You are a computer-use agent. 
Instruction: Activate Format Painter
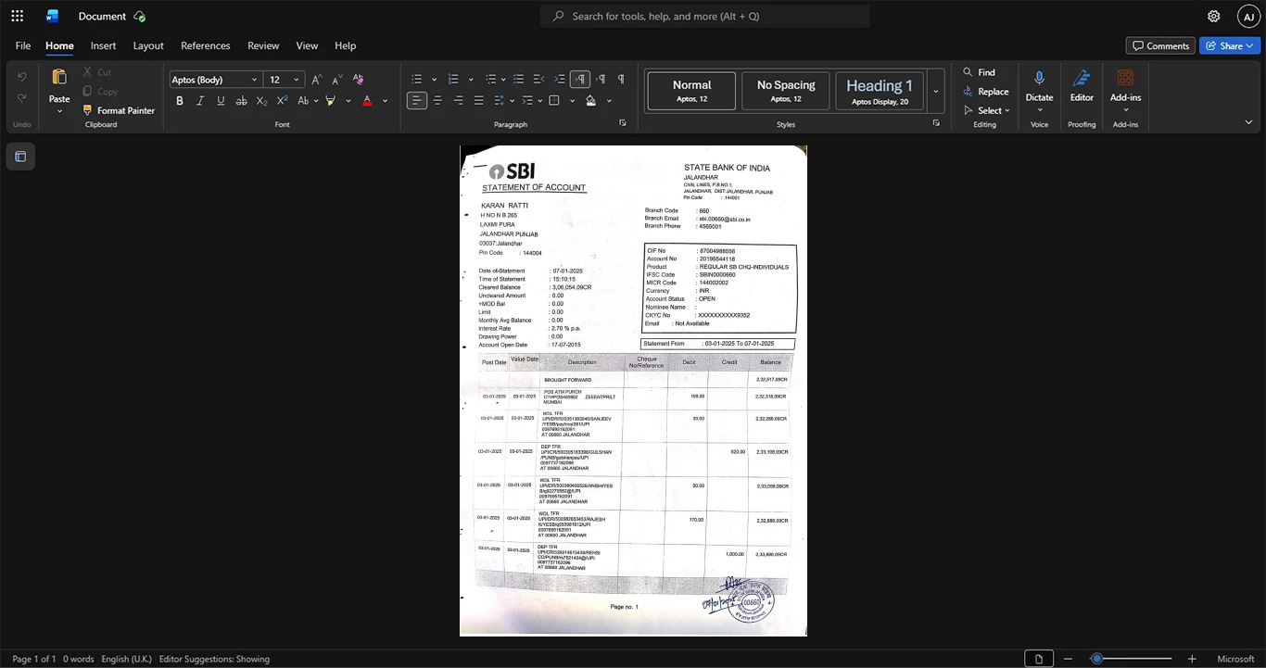click(119, 110)
